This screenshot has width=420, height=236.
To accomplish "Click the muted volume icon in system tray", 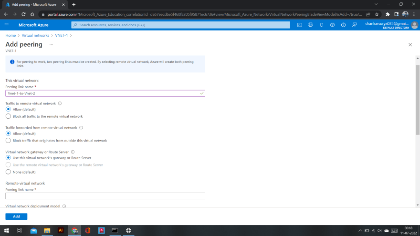I will 380,230.
